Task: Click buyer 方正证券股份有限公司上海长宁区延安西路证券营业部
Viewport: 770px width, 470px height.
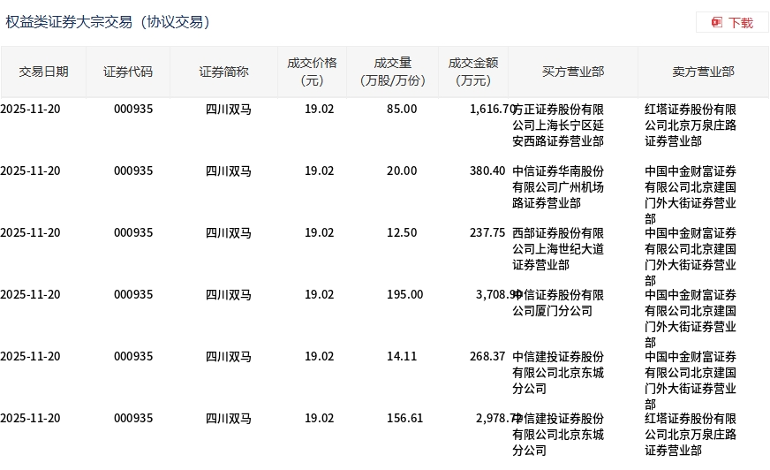Action: [558, 125]
